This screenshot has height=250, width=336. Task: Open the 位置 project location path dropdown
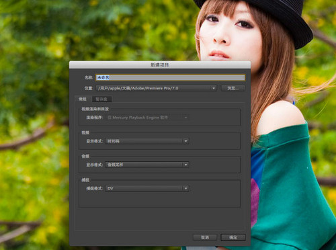click(157, 88)
